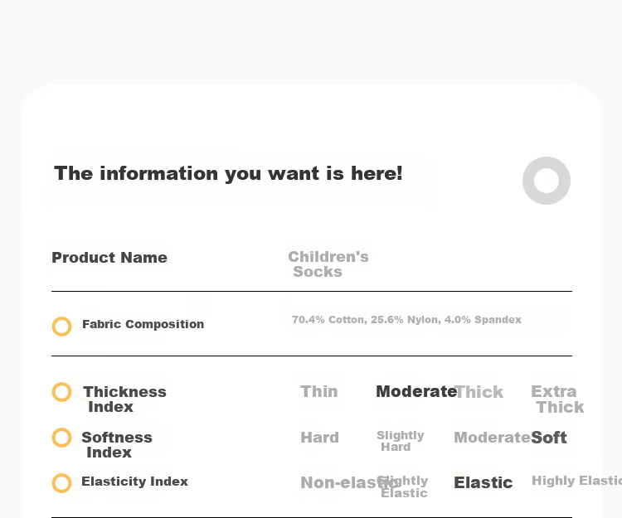Click the fabric composition percentages text
622x518 pixels.
[406, 320]
